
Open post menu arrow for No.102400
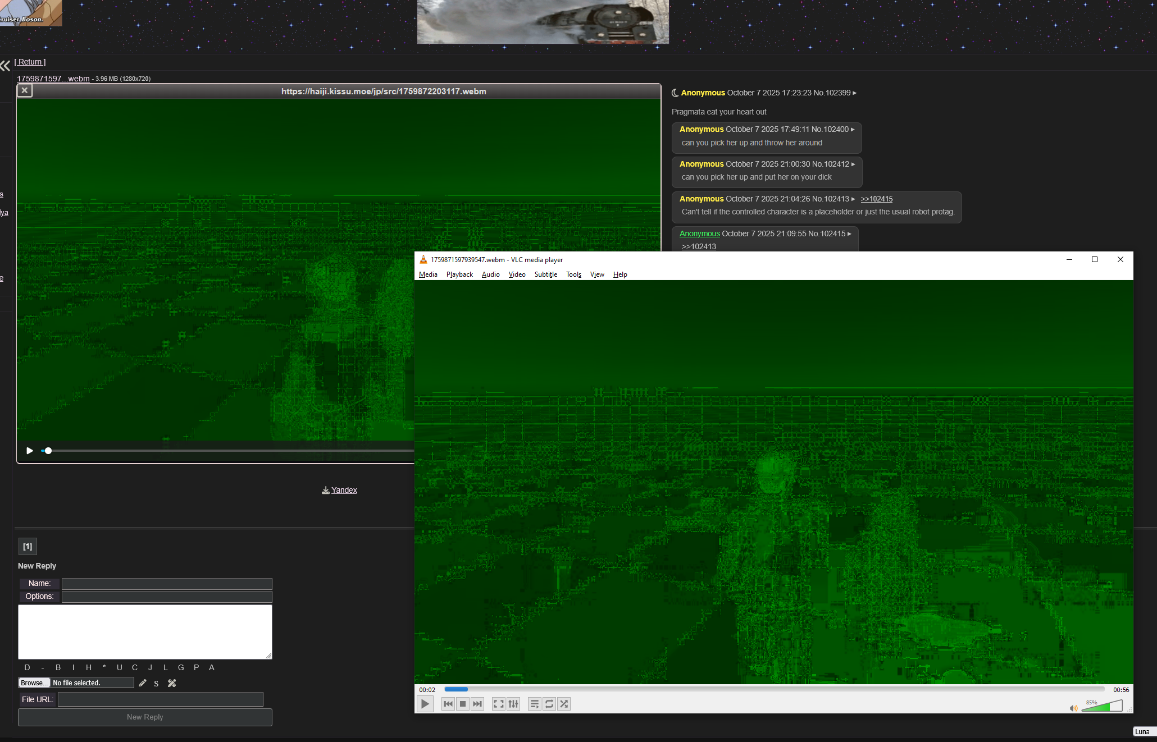pyautogui.click(x=853, y=130)
